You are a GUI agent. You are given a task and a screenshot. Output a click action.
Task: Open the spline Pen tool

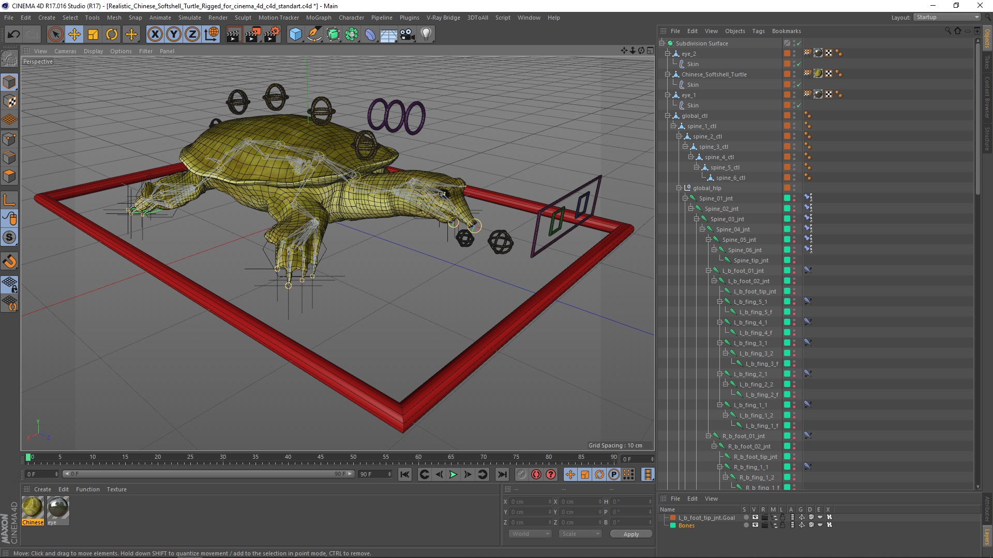point(314,35)
